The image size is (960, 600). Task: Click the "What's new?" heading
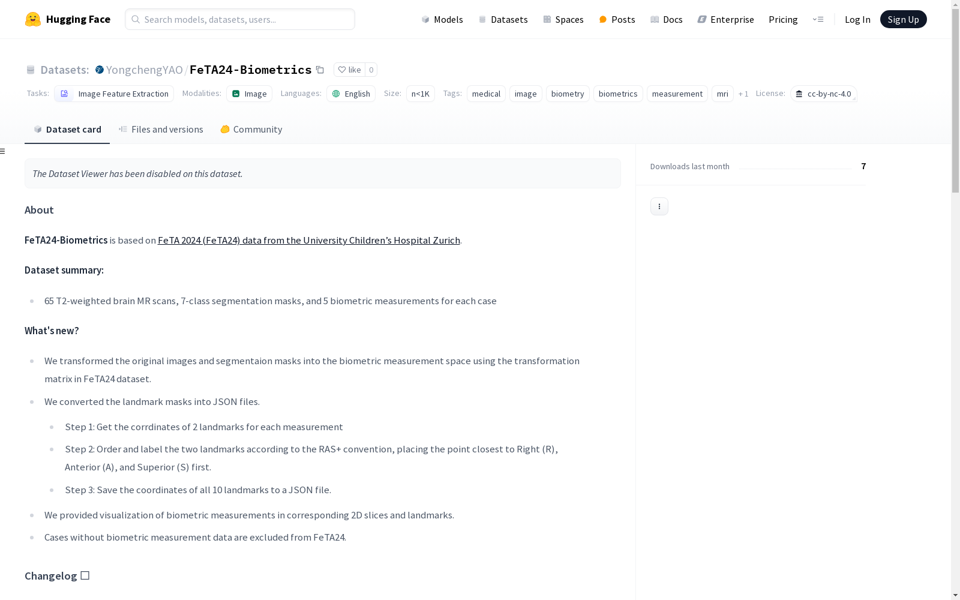[52, 331]
